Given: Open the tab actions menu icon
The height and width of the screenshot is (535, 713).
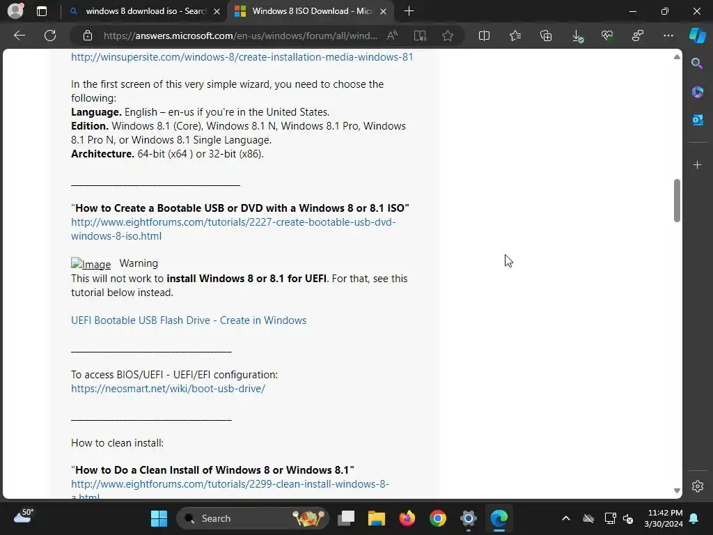Looking at the screenshot, I should (x=42, y=11).
